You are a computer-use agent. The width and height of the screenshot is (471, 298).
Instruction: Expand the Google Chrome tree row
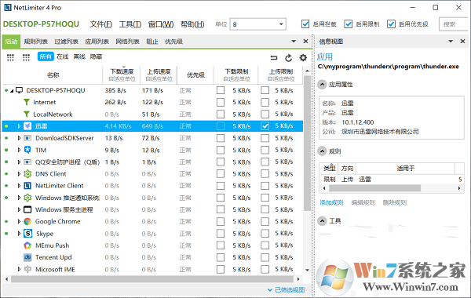(19, 221)
